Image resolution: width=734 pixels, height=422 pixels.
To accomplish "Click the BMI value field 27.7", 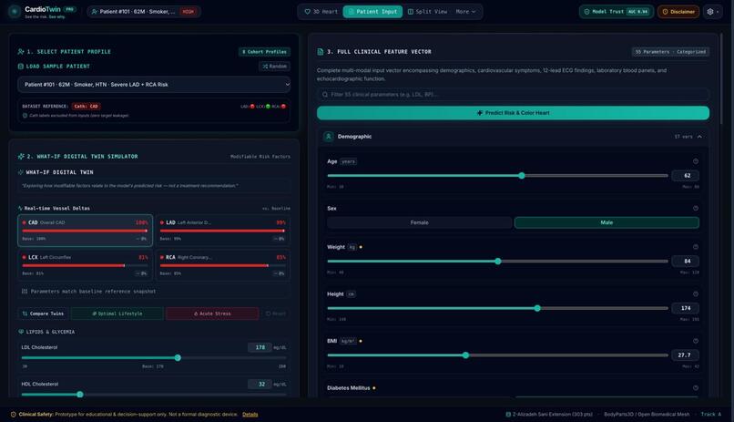I will pyautogui.click(x=686, y=355).
